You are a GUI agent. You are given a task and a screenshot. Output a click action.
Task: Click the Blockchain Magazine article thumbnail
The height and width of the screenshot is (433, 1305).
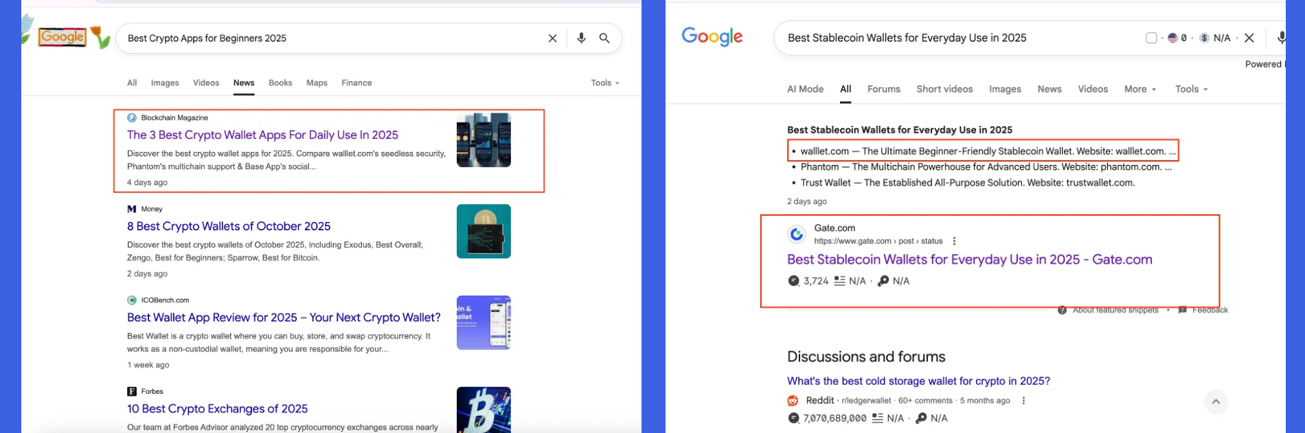(484, 140)
